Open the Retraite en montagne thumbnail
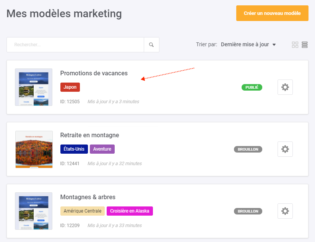Image resolution: width=315 pixels, height=242 pixels. pyautogui.click(x=34, y=149)
